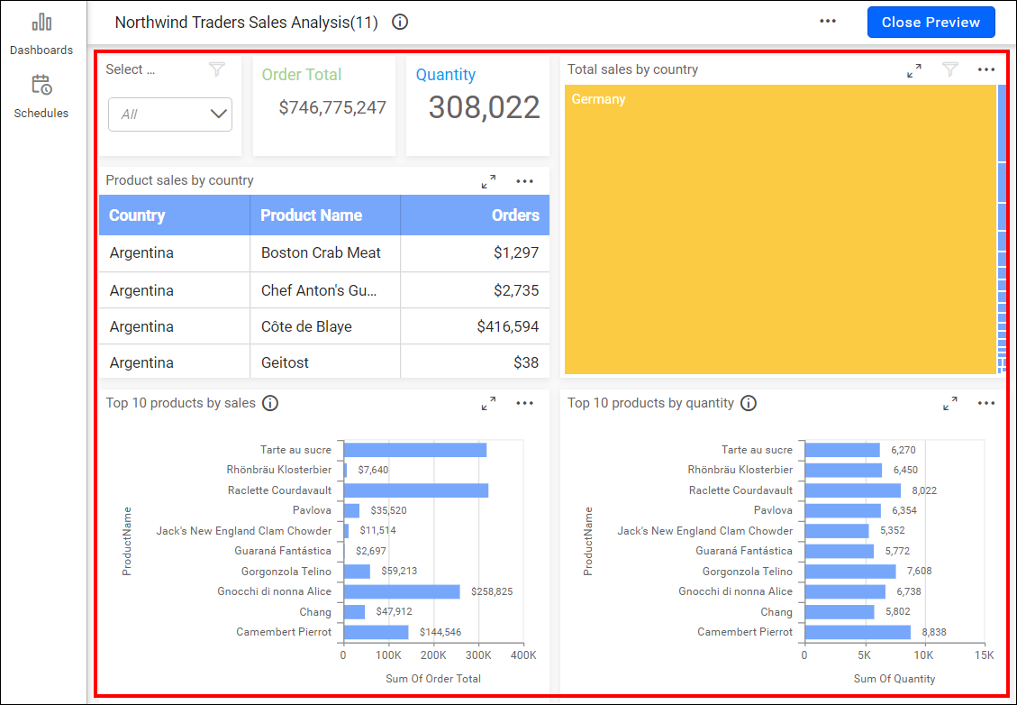
Task: Maximize Top 10 products by quantity chart
Action: (950, 404)
